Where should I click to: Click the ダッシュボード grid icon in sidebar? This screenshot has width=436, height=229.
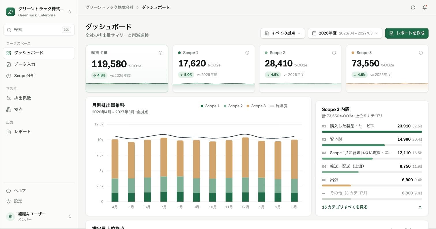click(9, 53)
